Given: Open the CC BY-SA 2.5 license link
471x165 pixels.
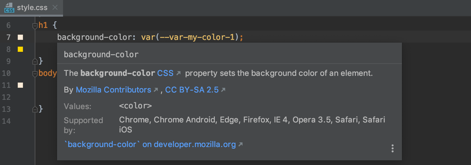Looking at the screenshot, I should click(192, 90).
